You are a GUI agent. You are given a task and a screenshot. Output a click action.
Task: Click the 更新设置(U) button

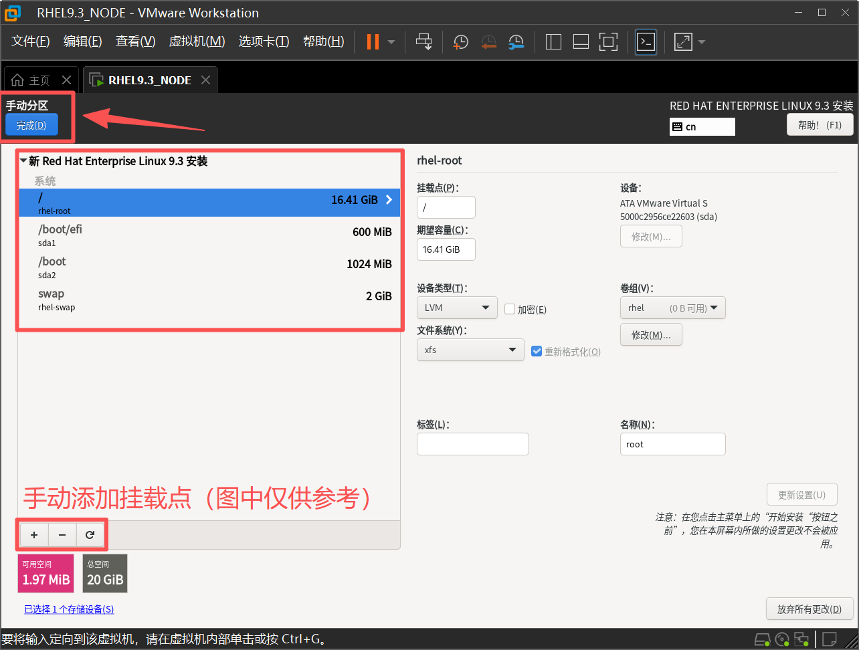(802, 495)
